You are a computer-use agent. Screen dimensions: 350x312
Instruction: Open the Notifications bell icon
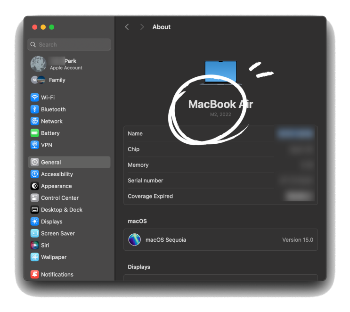[x=34, y=274]
